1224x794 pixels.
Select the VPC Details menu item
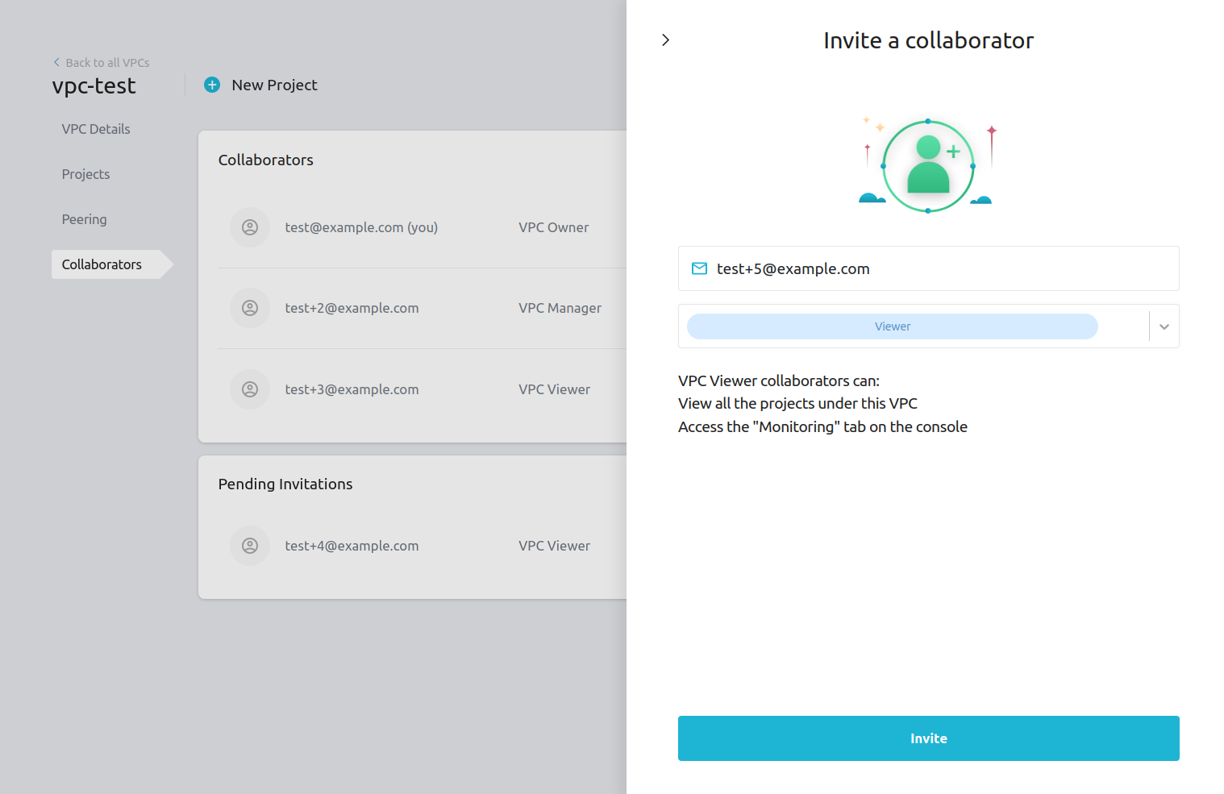[95, 129]
